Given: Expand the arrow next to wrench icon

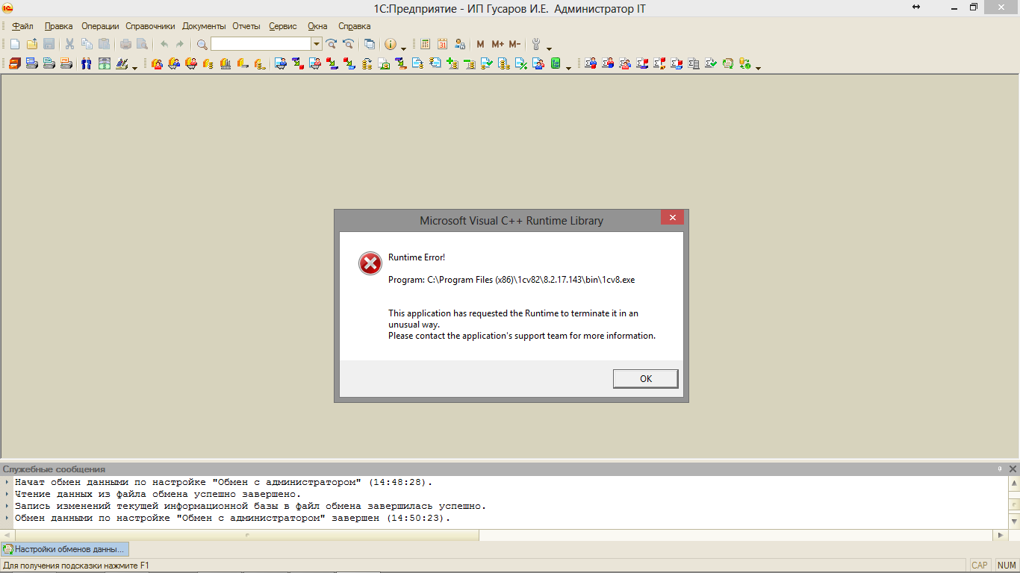Looking at the screenshot, I should [549, 48].
